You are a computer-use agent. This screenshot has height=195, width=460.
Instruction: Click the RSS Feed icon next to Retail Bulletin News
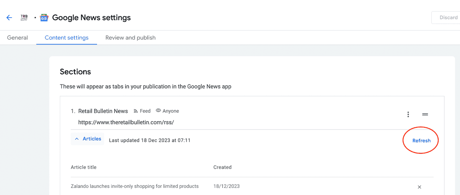tap(135, 111)
